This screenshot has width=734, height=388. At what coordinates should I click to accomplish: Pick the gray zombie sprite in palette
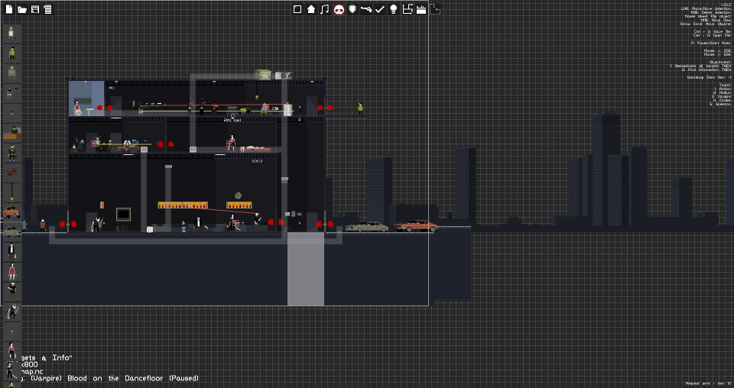pyautogui.click(x=11, y=73)
